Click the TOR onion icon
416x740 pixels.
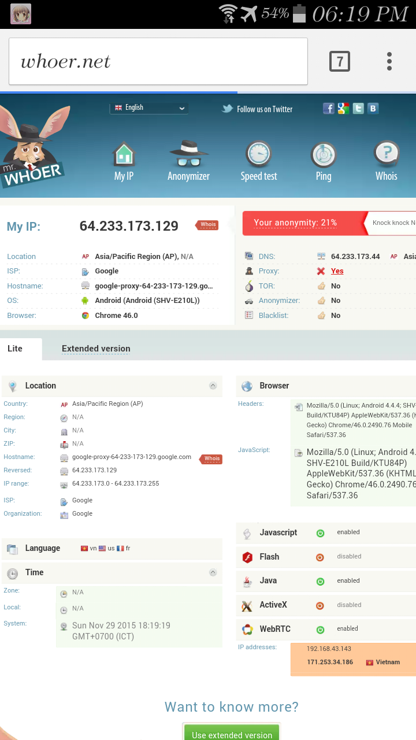point(249,286)
